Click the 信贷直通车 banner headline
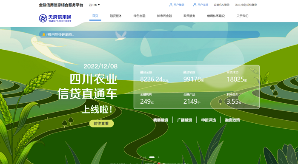Viewport: 298px width, 164px height. click(87, 93)
